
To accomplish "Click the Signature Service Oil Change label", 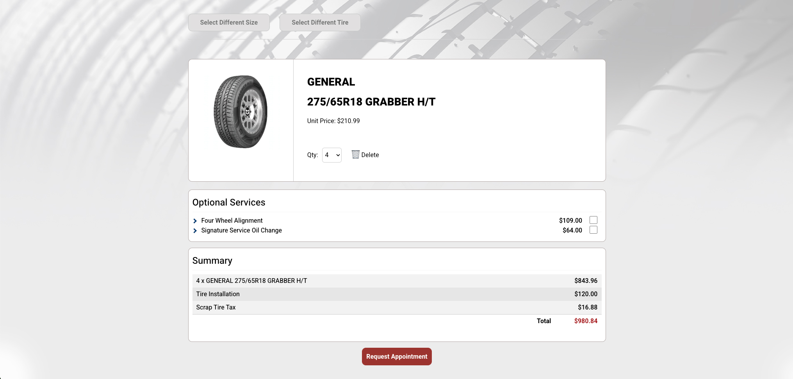I will [x=241, y=231].
